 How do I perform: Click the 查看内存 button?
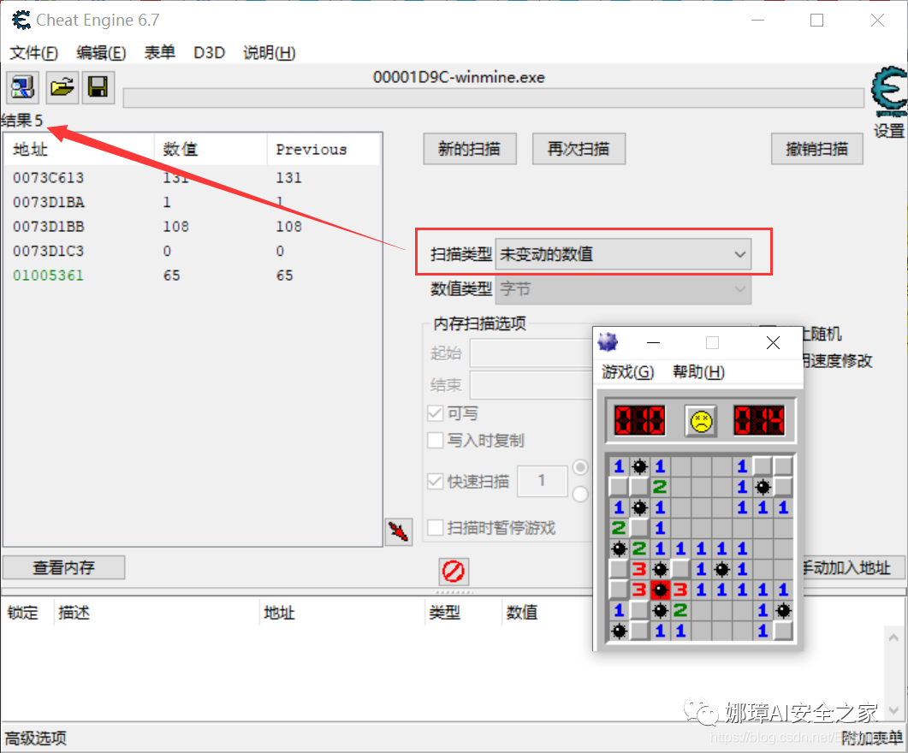pos(63,567)
